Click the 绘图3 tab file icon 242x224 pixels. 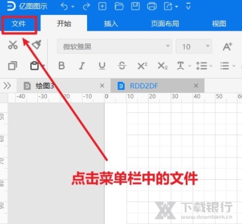27,86
